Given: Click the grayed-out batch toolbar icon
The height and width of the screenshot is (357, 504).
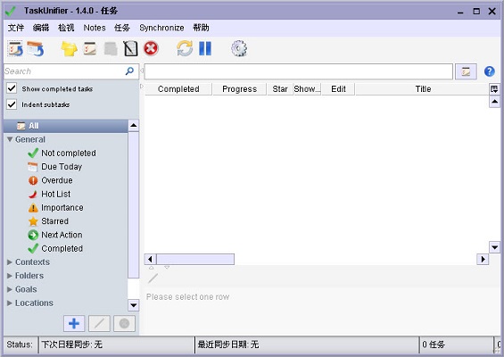Looking at the screenshot, I should 111,49.
